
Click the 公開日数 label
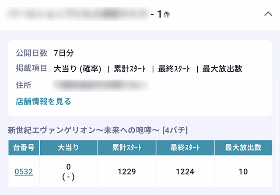pyautogui.click(x=31, y=53)
